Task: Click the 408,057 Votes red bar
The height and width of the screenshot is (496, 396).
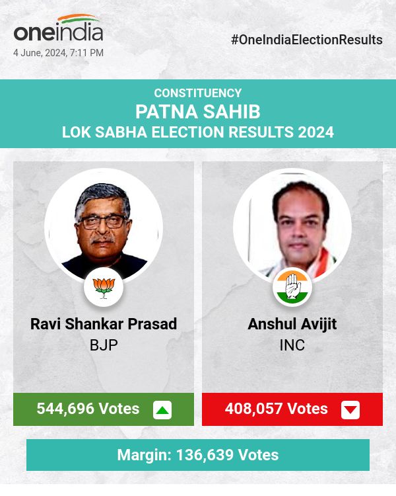Action: pyautogui.click(x=277, y=409)
